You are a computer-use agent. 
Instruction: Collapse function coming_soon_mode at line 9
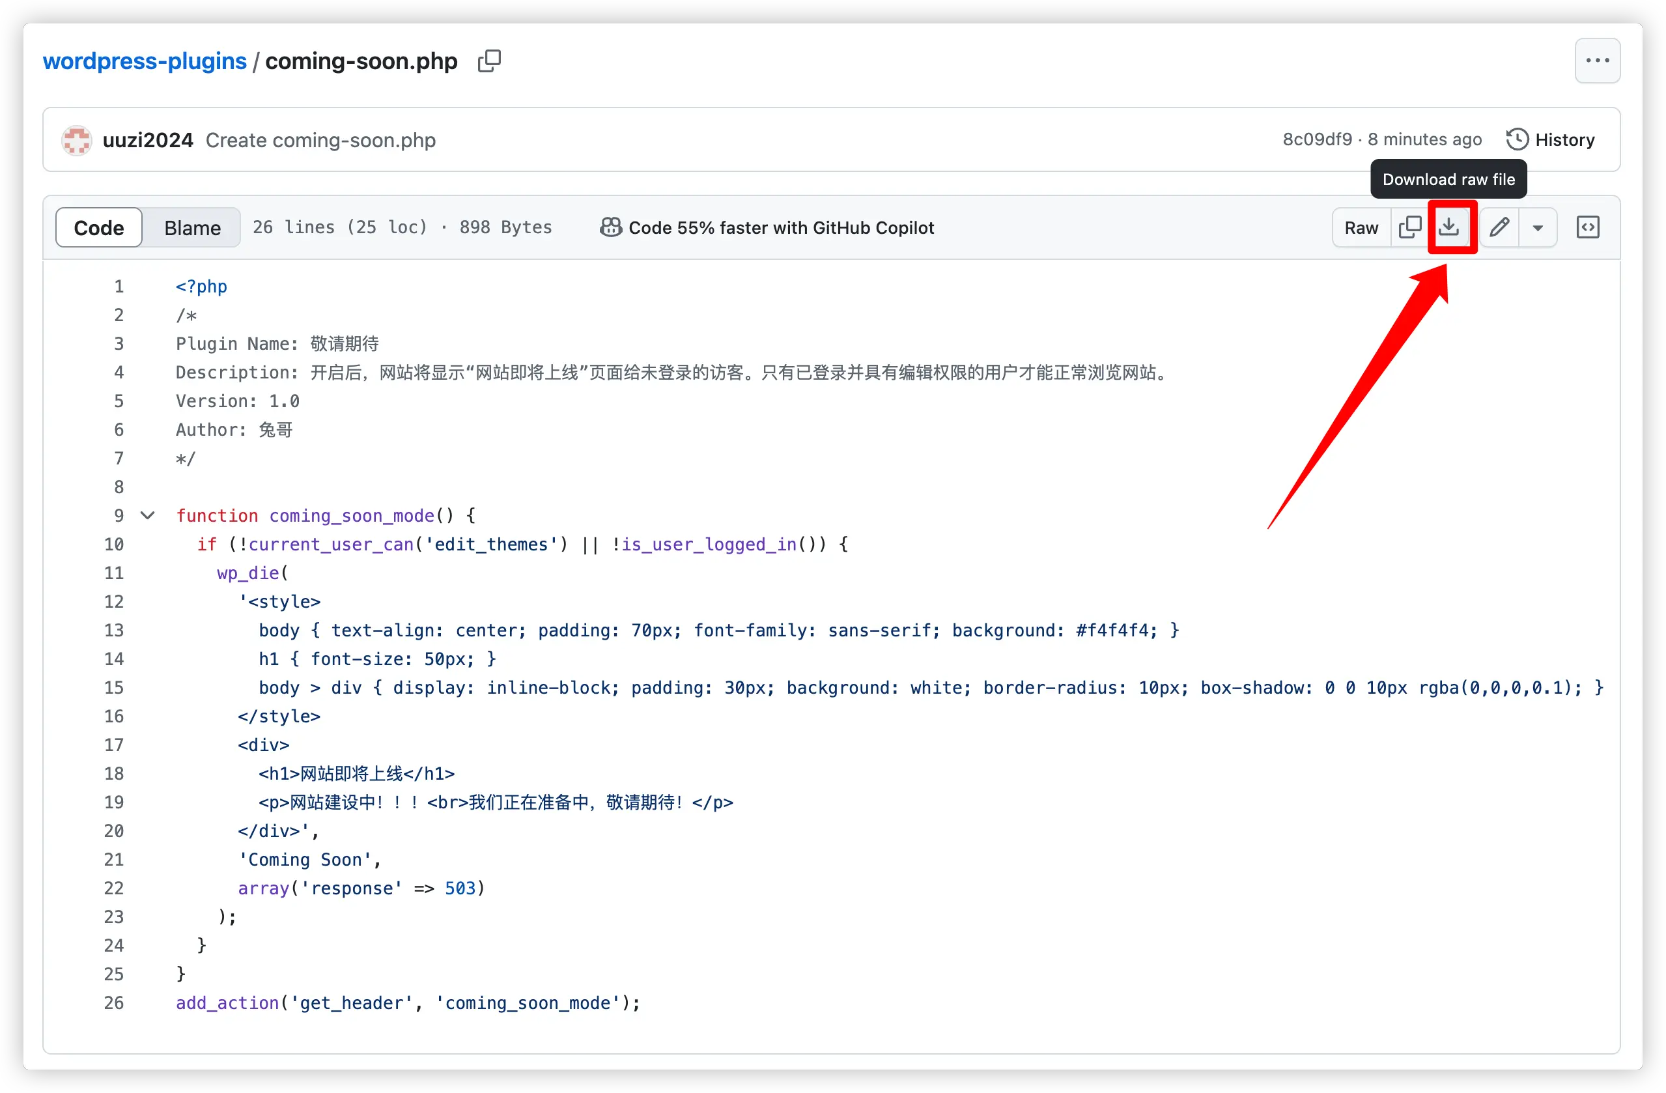pyautogui.click(x=147, y=515)
